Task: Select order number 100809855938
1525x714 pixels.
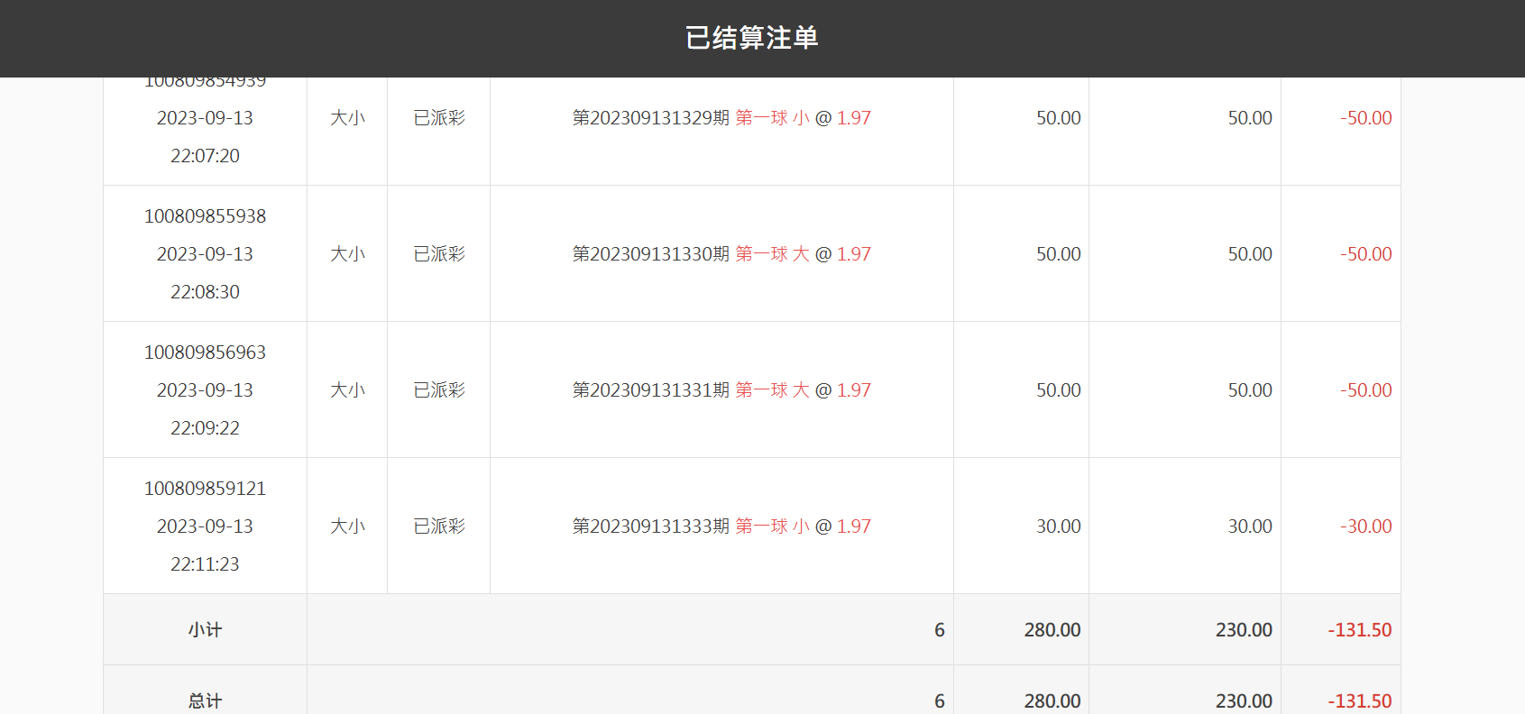Action: click(x=205, y=216)
